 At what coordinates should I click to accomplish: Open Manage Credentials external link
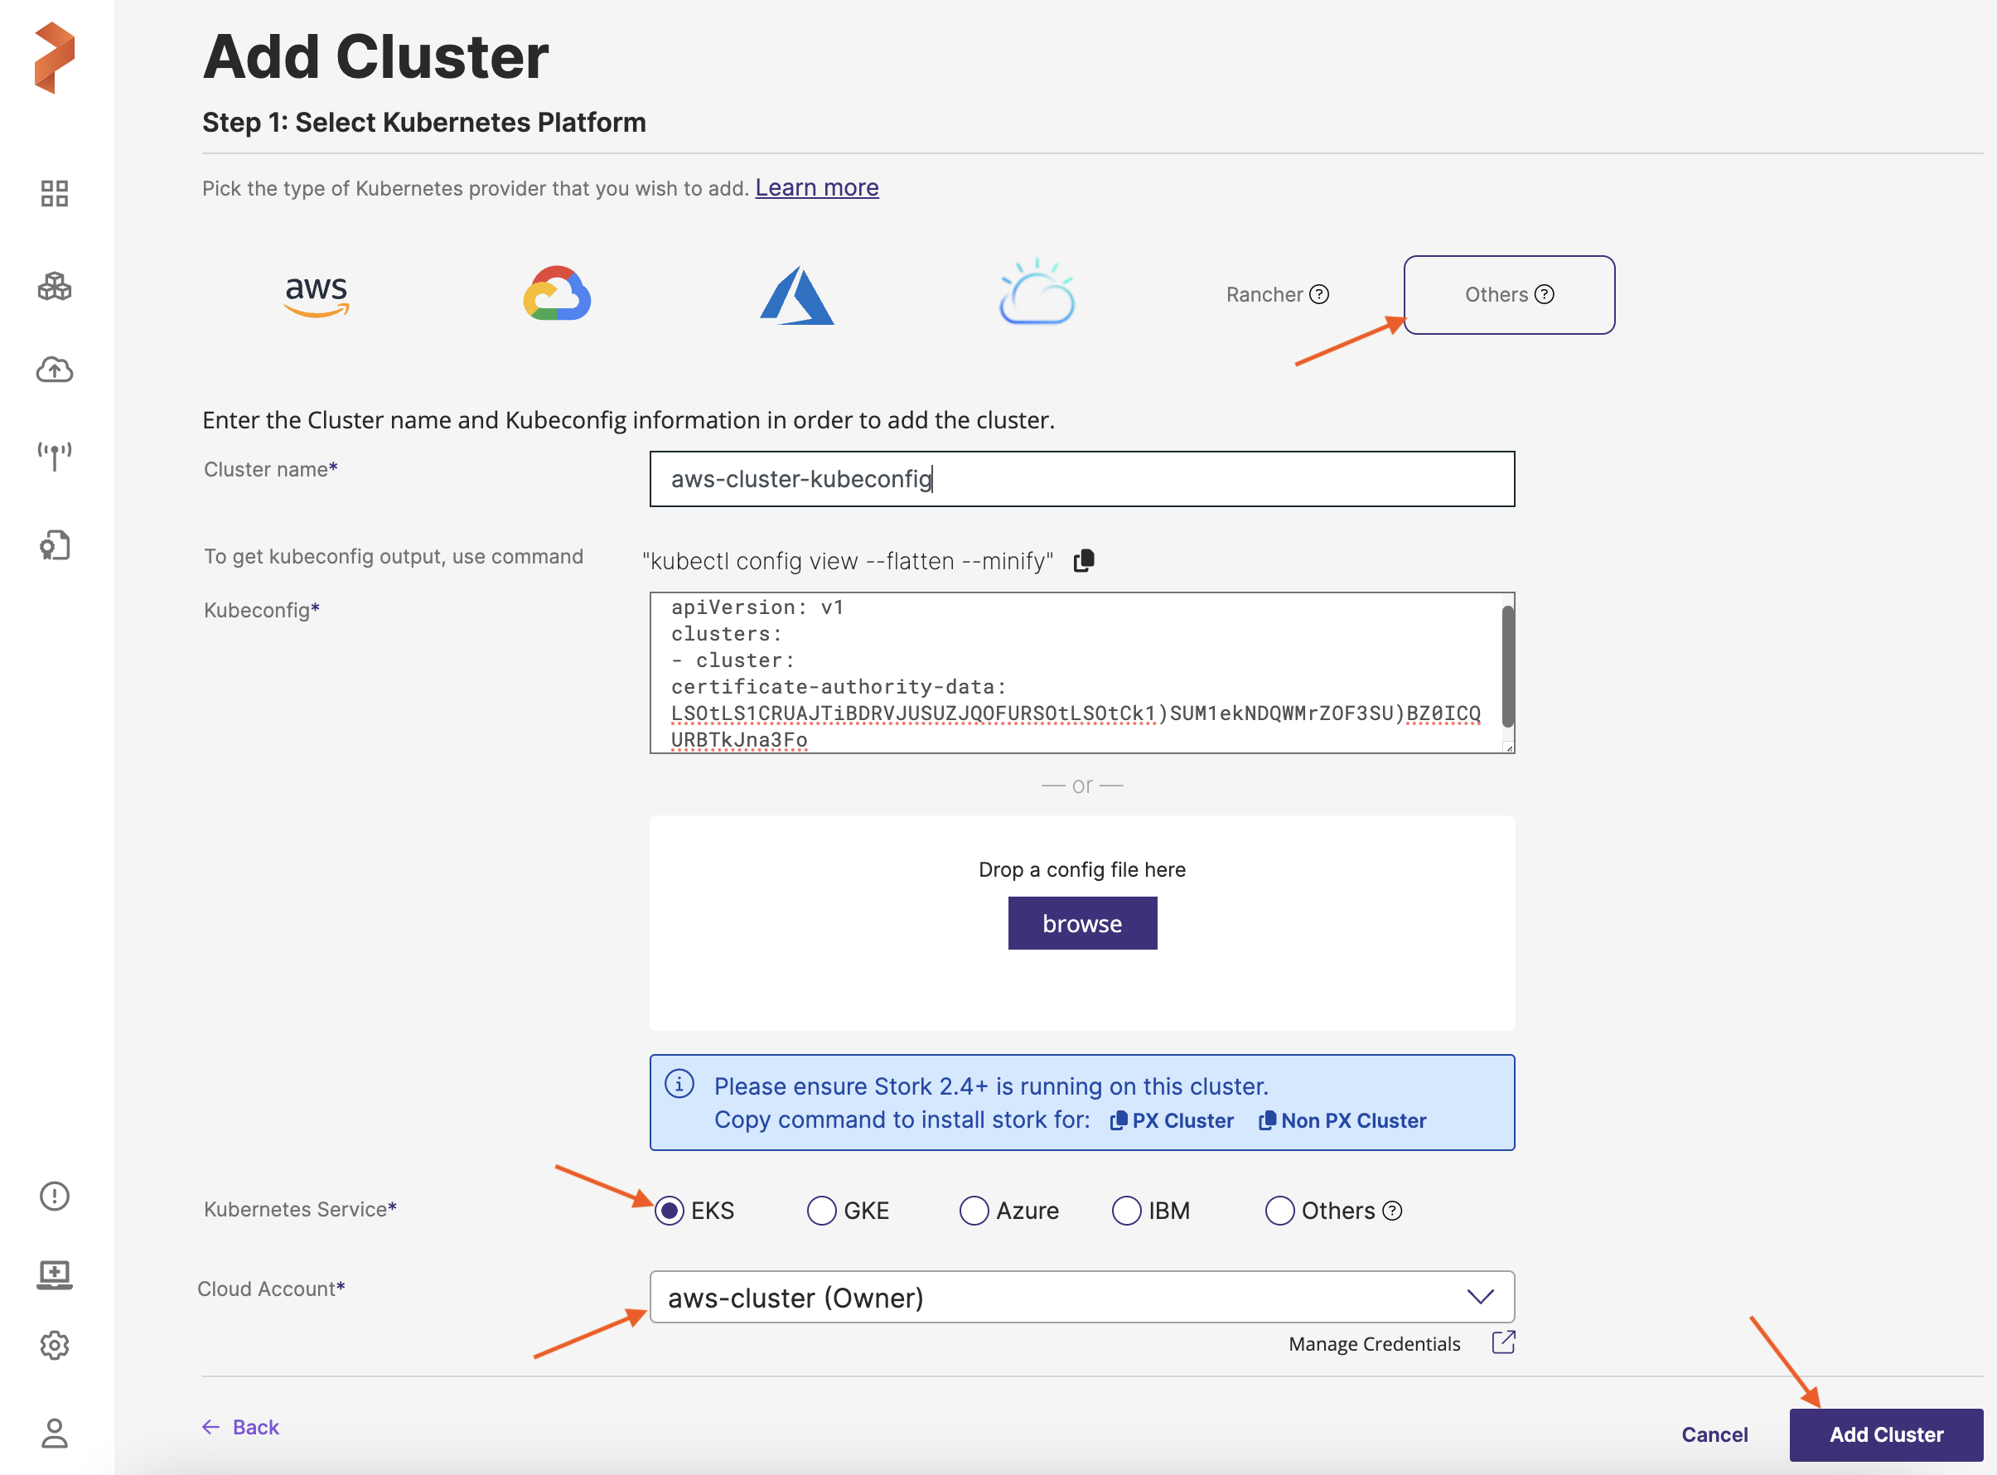pos(1503,1343)
